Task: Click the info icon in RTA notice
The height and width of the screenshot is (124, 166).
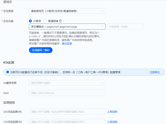Action: click(x=8, y=72)
